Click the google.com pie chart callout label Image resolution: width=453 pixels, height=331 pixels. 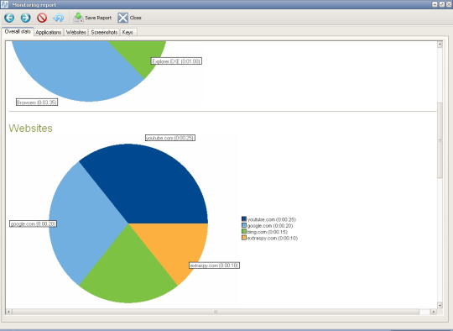tap(34, 224)
